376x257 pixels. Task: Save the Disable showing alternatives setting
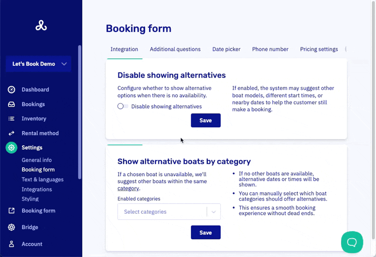click(205, 120)
